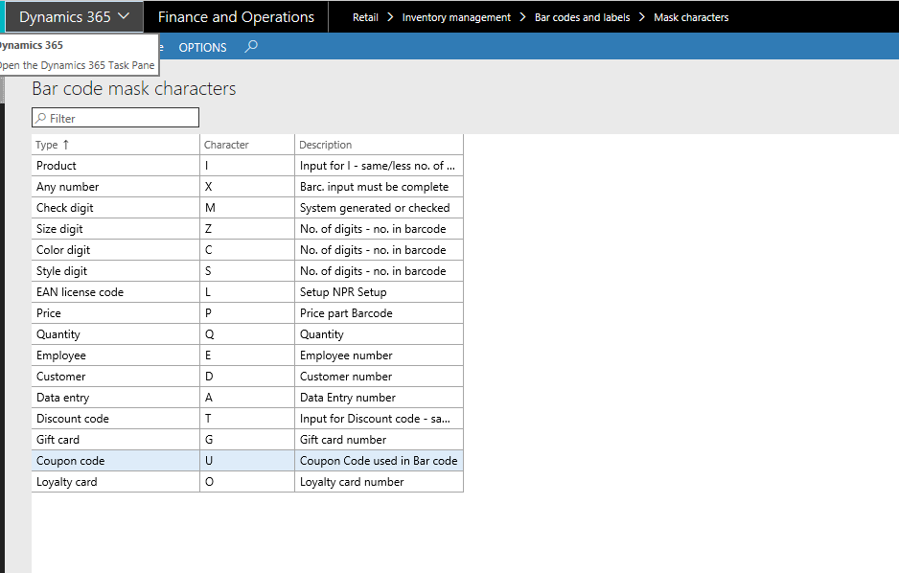The image size is (899, 573).
Task: Open the Dynamics 365 Task Pane
Action: click(79, 65)
